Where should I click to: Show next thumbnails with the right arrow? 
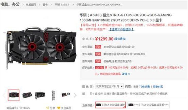[75, 95]
